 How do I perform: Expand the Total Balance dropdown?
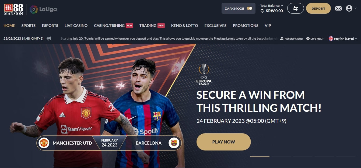click(x=272, y=6)
